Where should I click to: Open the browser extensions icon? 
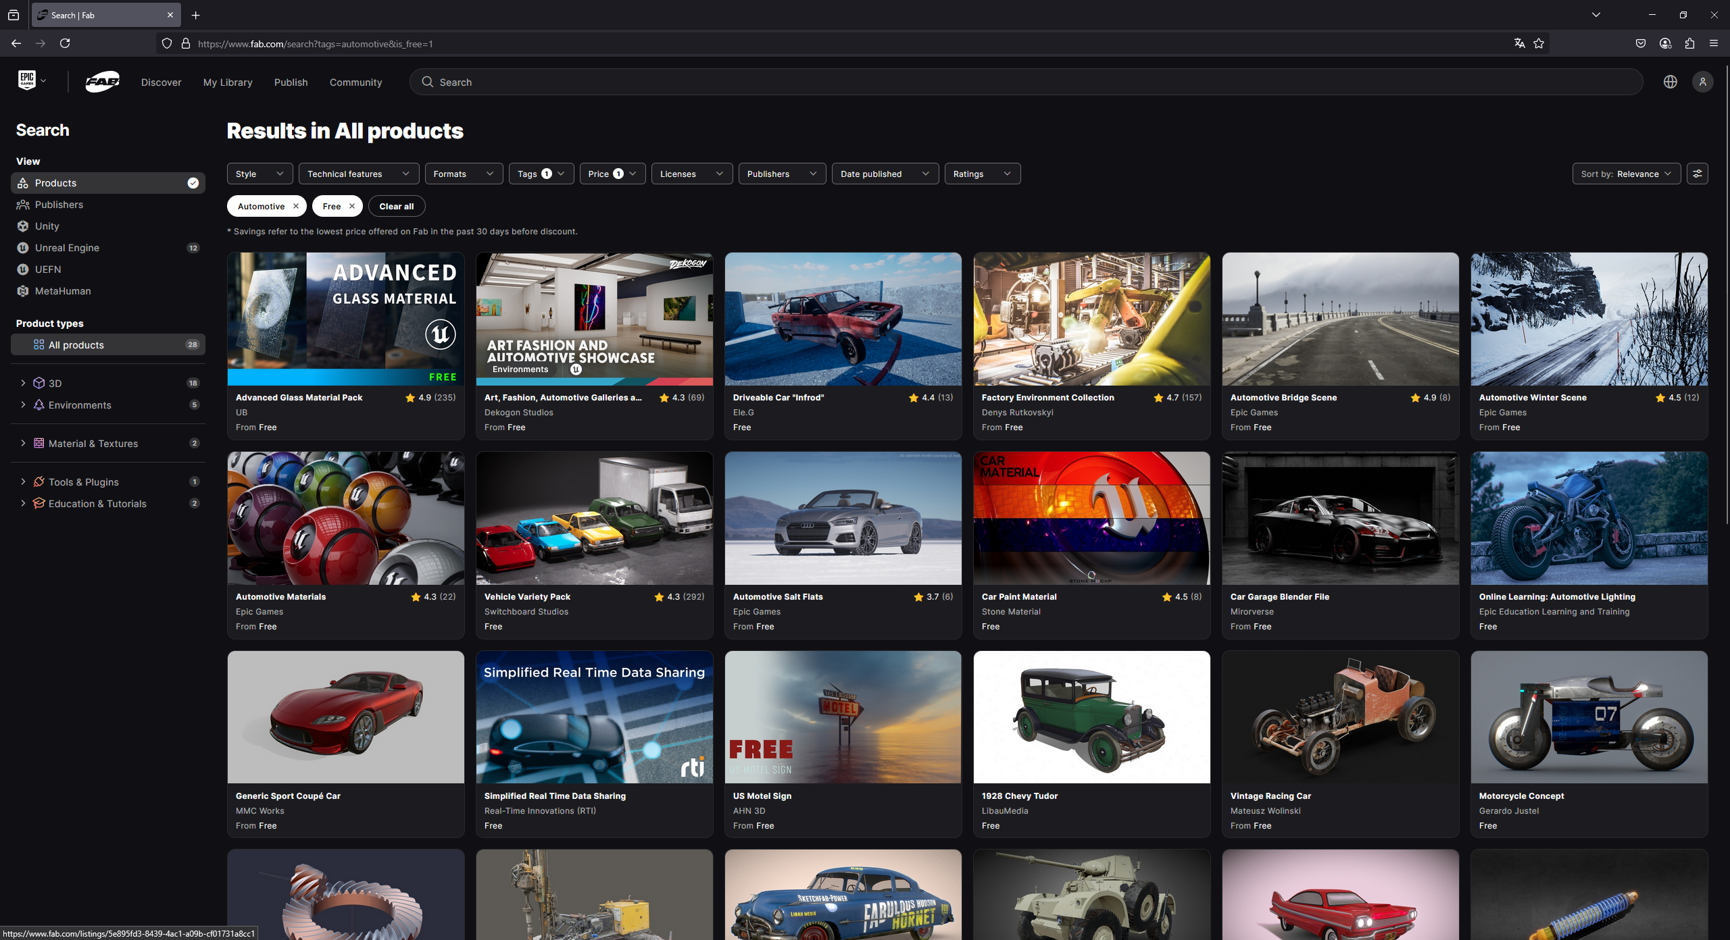click(1689, 43)
